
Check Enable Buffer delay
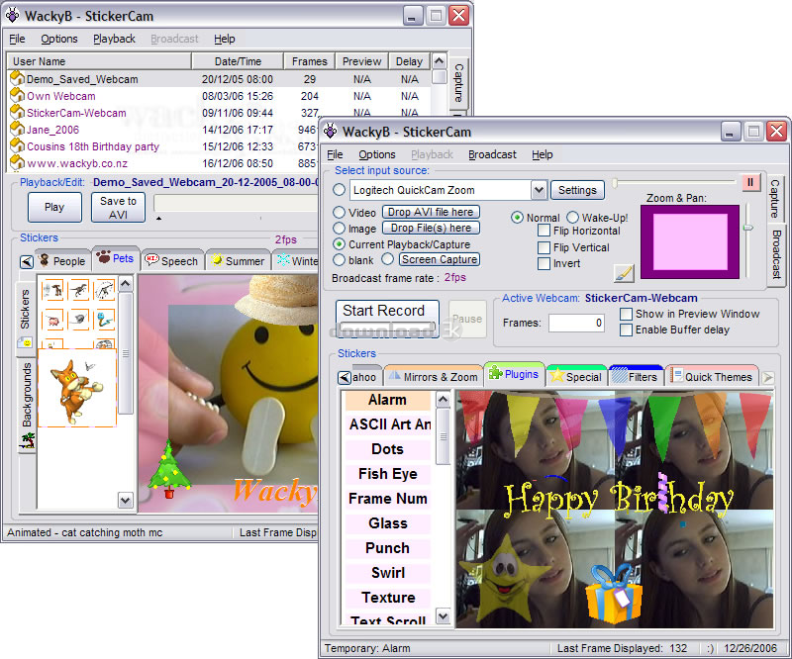point(626,329)
